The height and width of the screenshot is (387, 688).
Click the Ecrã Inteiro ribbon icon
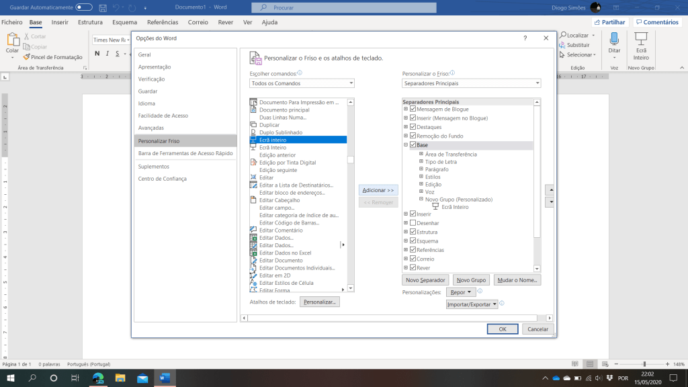[641, 40]
